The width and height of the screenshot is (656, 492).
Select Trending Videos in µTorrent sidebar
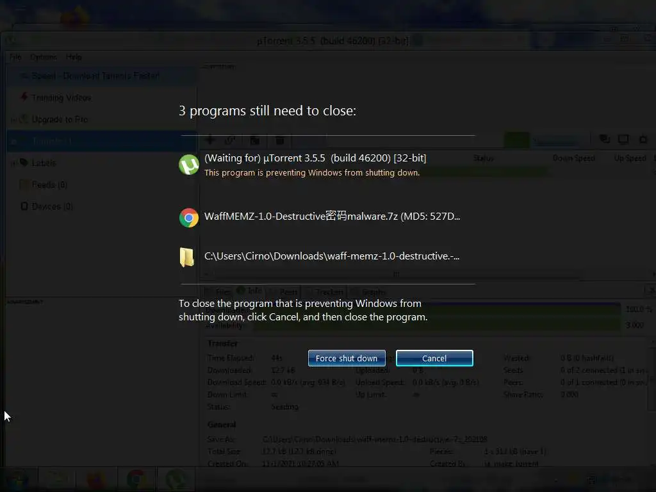[x=61, y=97]
